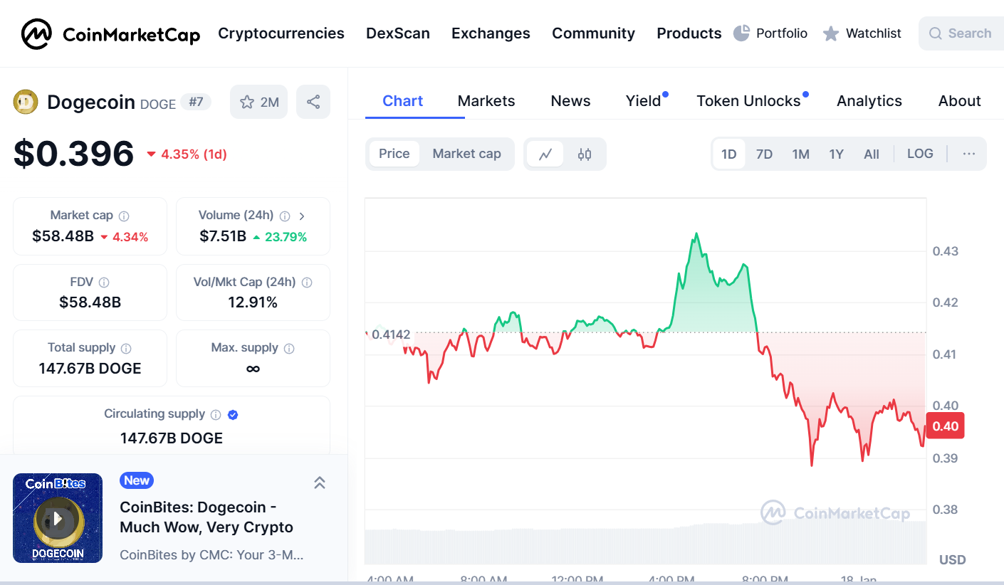Click the #7 rank badge

(197, 102)
